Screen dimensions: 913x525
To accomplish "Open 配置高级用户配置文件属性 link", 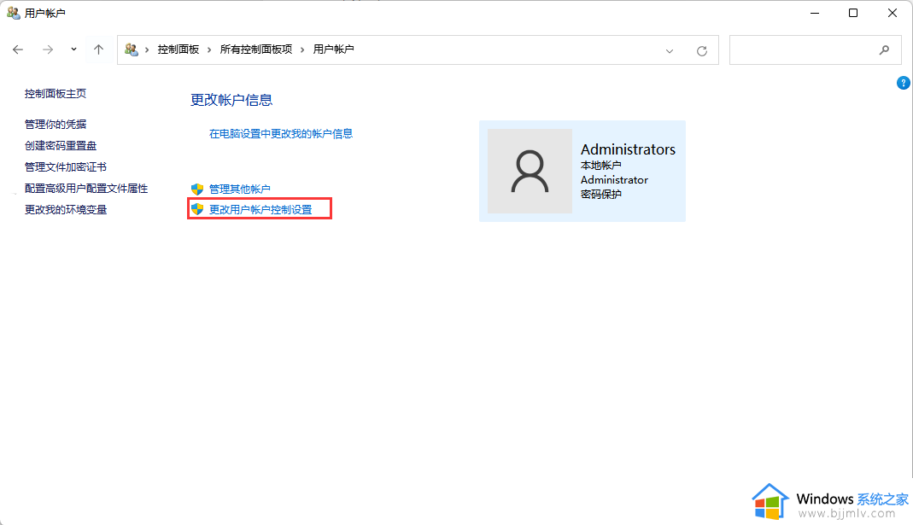I will click(86, 189).
